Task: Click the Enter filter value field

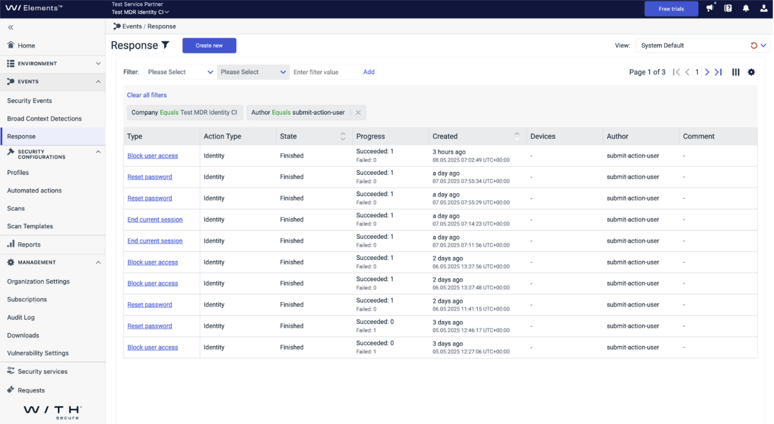Action: tap(325, 72)
